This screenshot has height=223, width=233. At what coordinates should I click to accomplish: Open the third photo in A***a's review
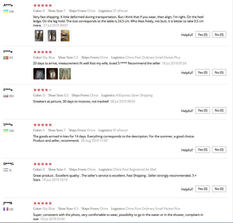pyautogui.click(x=65, y=36)
